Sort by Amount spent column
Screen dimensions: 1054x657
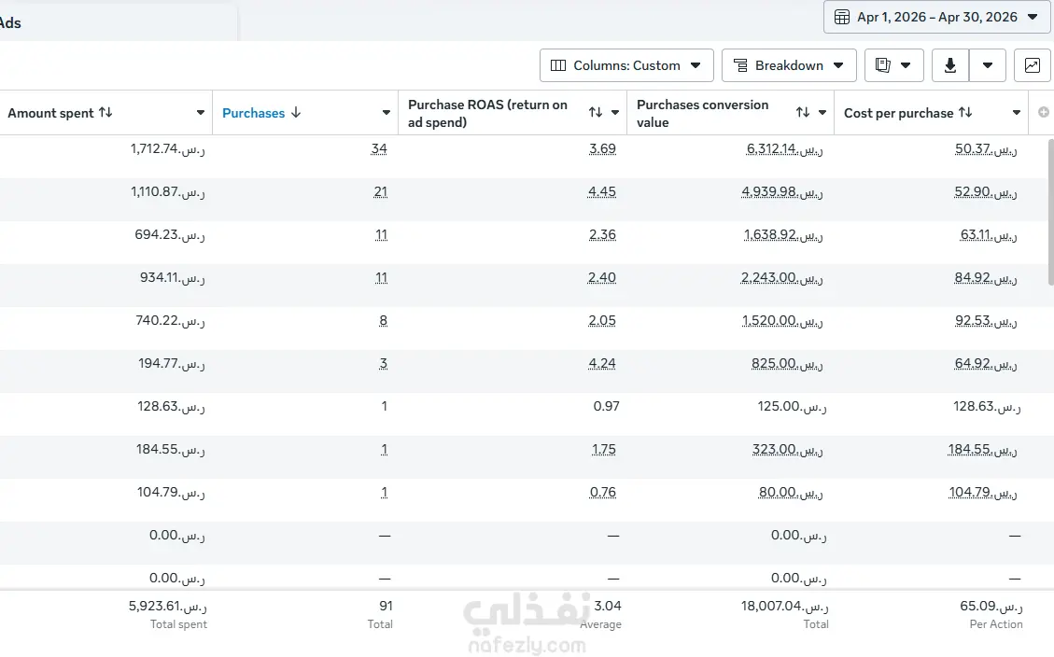coord(105,112)
